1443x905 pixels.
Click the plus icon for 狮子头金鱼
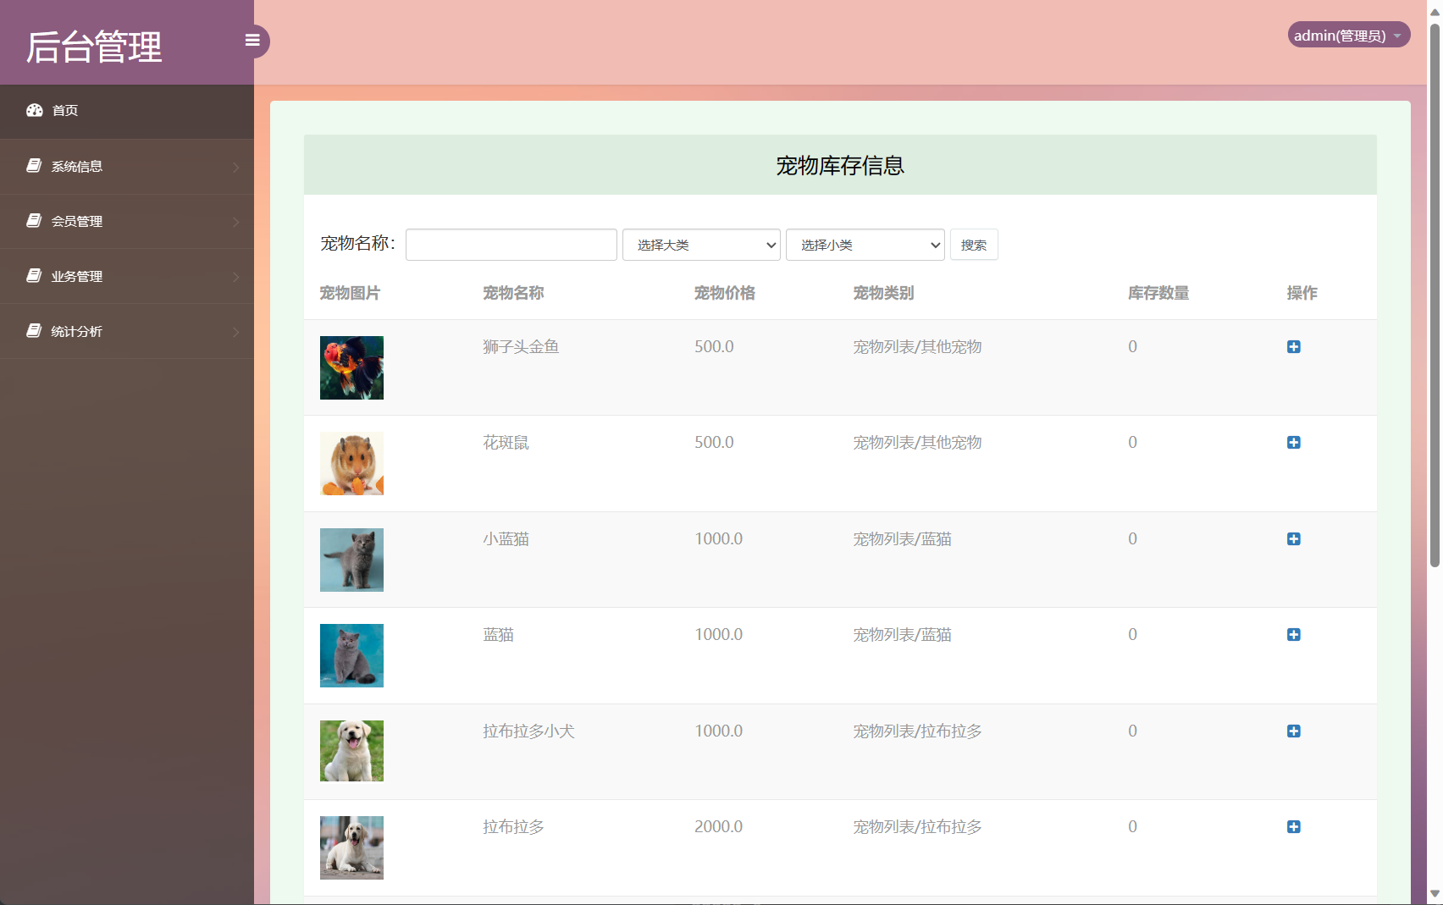point(1294,347)
